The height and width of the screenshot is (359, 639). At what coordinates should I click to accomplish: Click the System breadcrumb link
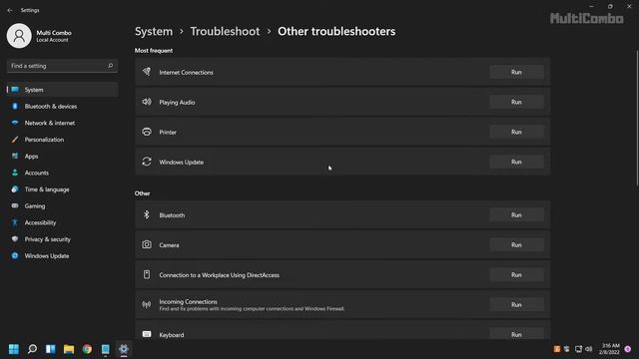tap(154, 31)
